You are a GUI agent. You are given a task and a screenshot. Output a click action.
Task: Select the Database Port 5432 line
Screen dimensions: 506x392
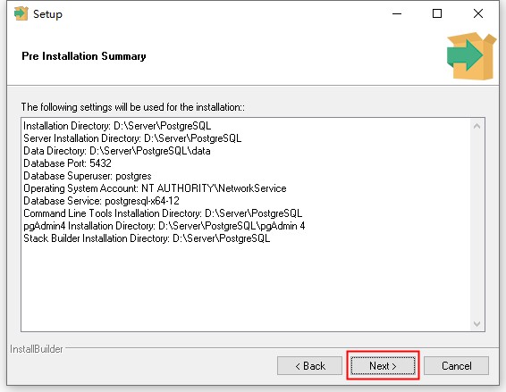[67, 163]
